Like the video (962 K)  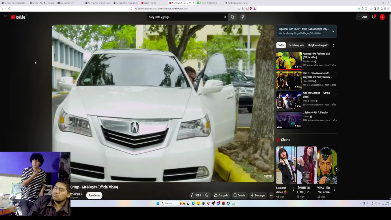tap(196, 195)
